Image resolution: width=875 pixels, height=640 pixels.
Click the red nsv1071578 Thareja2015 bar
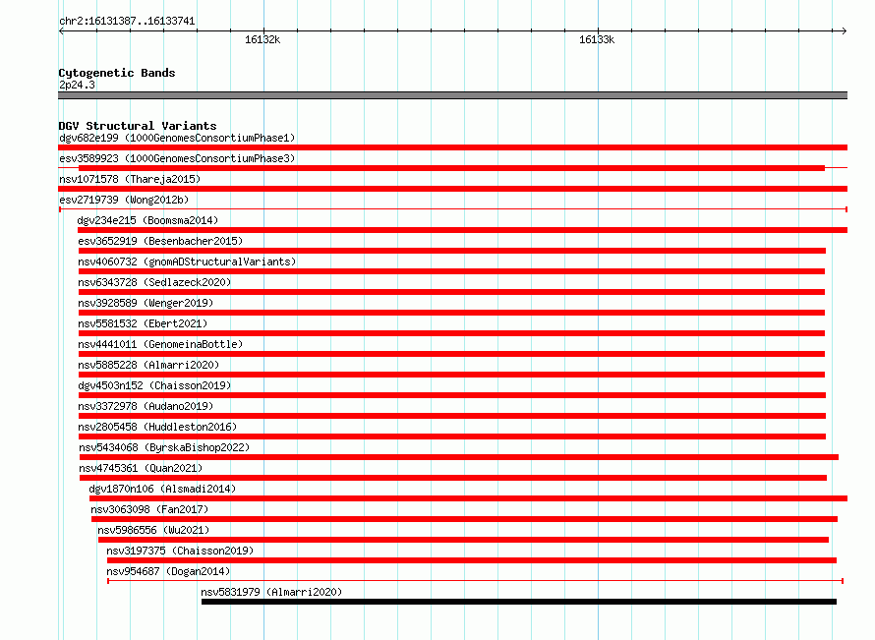(x=452, y=189)
